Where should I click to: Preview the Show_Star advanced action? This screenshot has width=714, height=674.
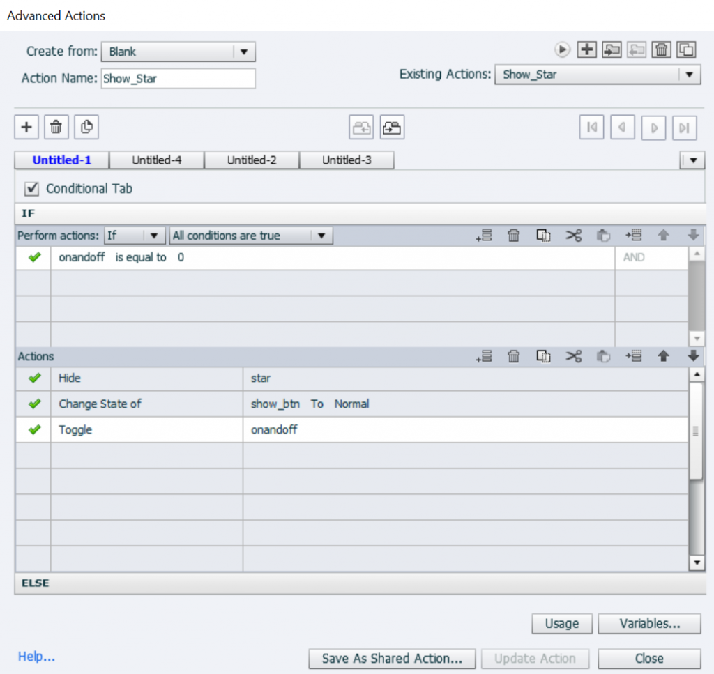562,49
